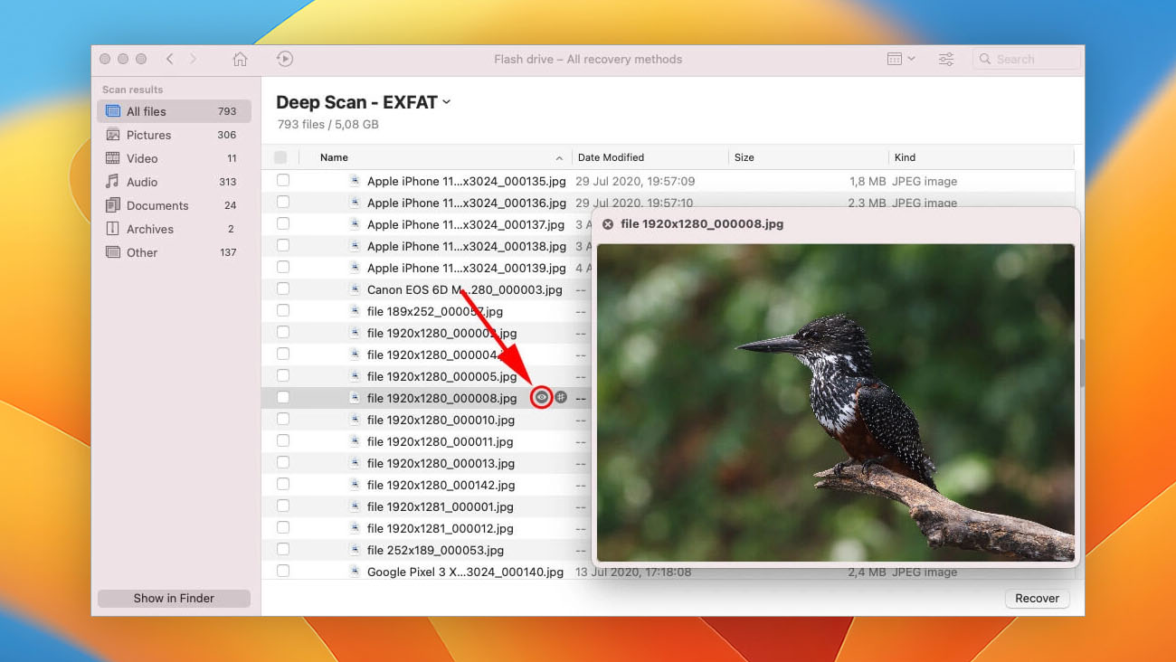1176x662 pixels.
Task: Close the file 1920x1280_000008.jpg preview
Action: pos(608,224)
